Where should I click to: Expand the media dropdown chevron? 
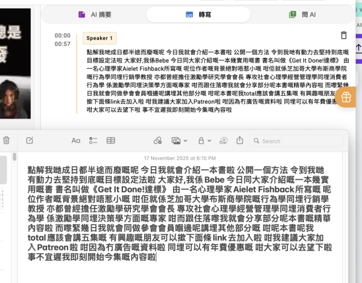coord(185,140)
